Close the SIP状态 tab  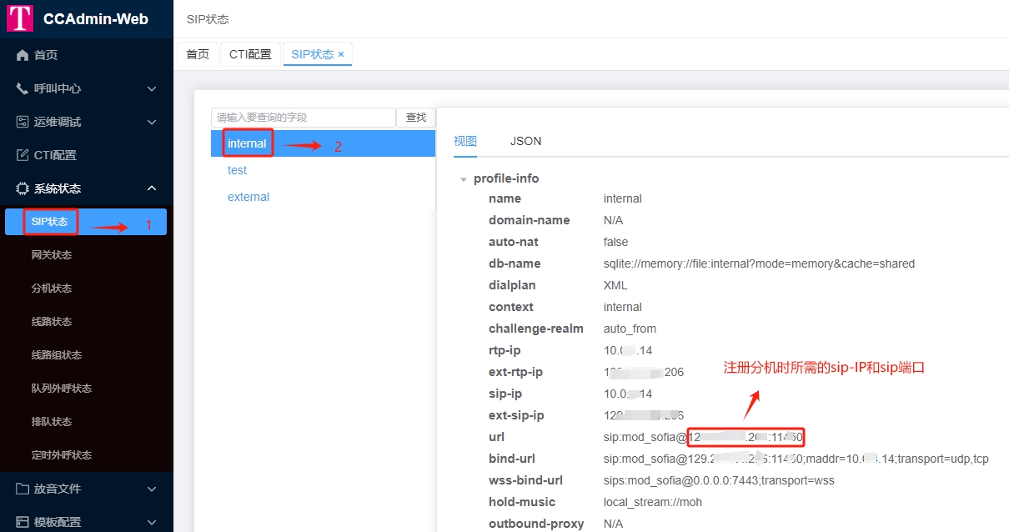(x=341, y=54)
